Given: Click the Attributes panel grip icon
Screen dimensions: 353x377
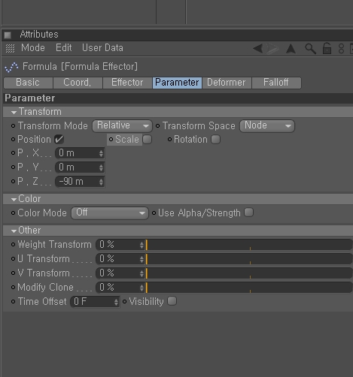Looking at the screenshot, I should pyautogui.click(x=8, y=35).
